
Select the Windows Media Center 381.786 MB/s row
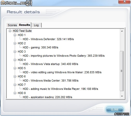[x=50, y=81]
